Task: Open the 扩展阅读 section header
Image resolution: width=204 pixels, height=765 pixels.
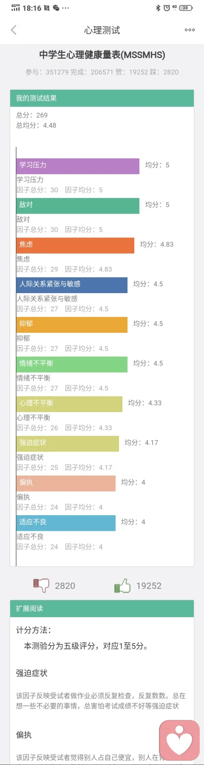Action: click(x=102, y=608)
